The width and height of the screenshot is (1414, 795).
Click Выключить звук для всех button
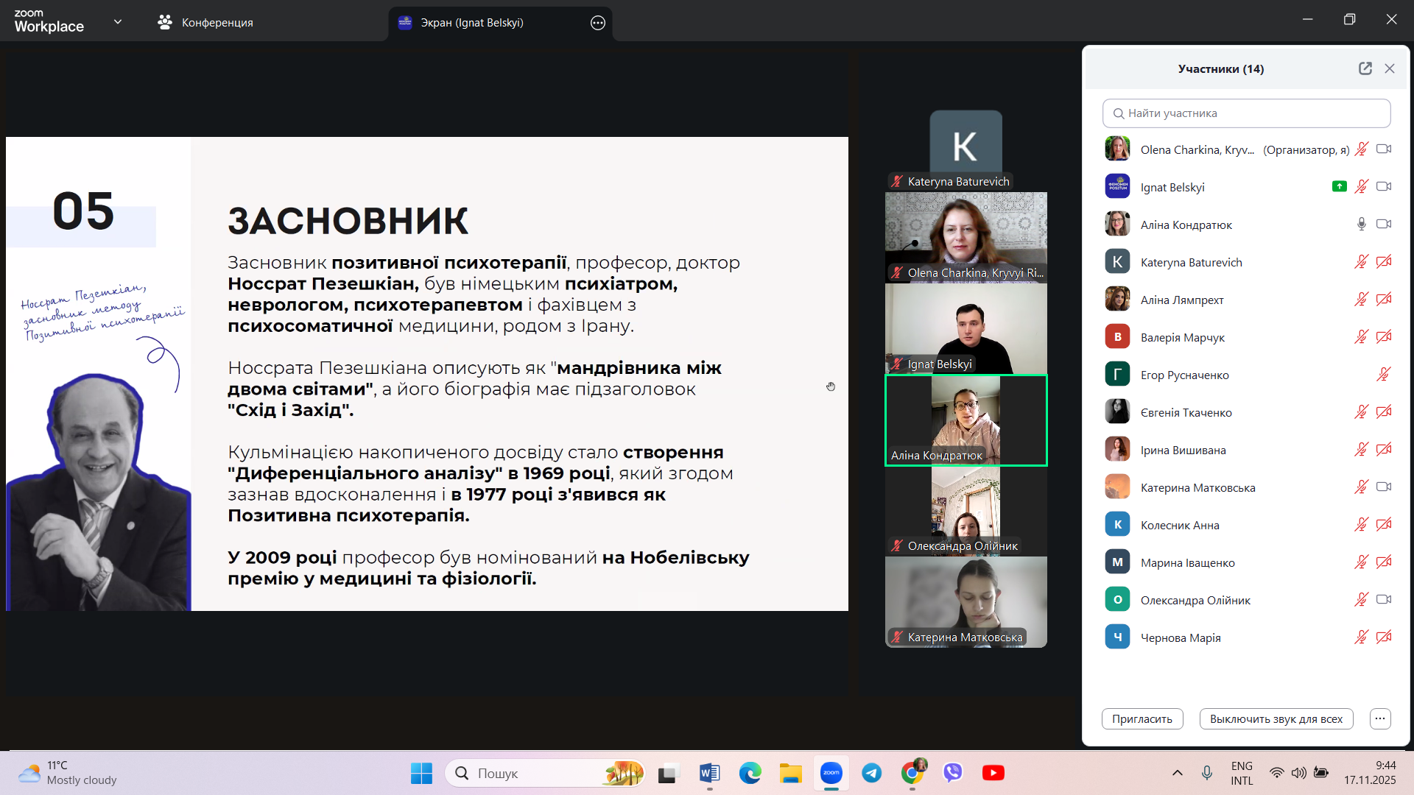pyautogui.click(x=1276, y=718)
